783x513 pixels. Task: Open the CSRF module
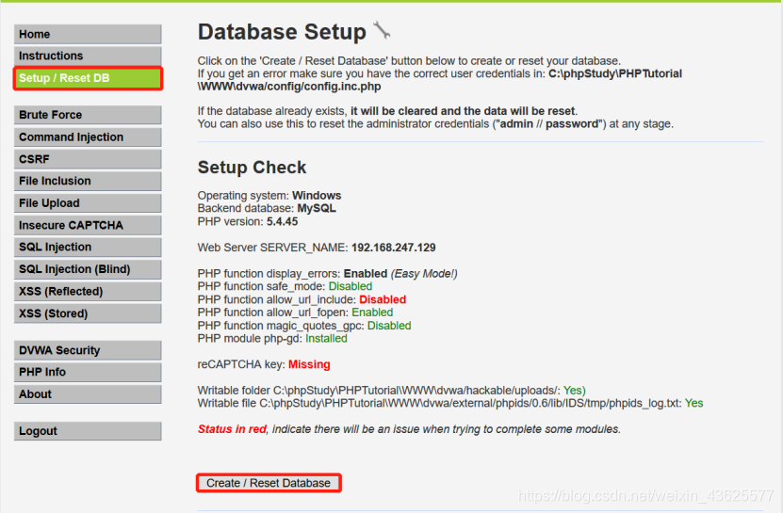pyautogui.click(x=88, y=159)
